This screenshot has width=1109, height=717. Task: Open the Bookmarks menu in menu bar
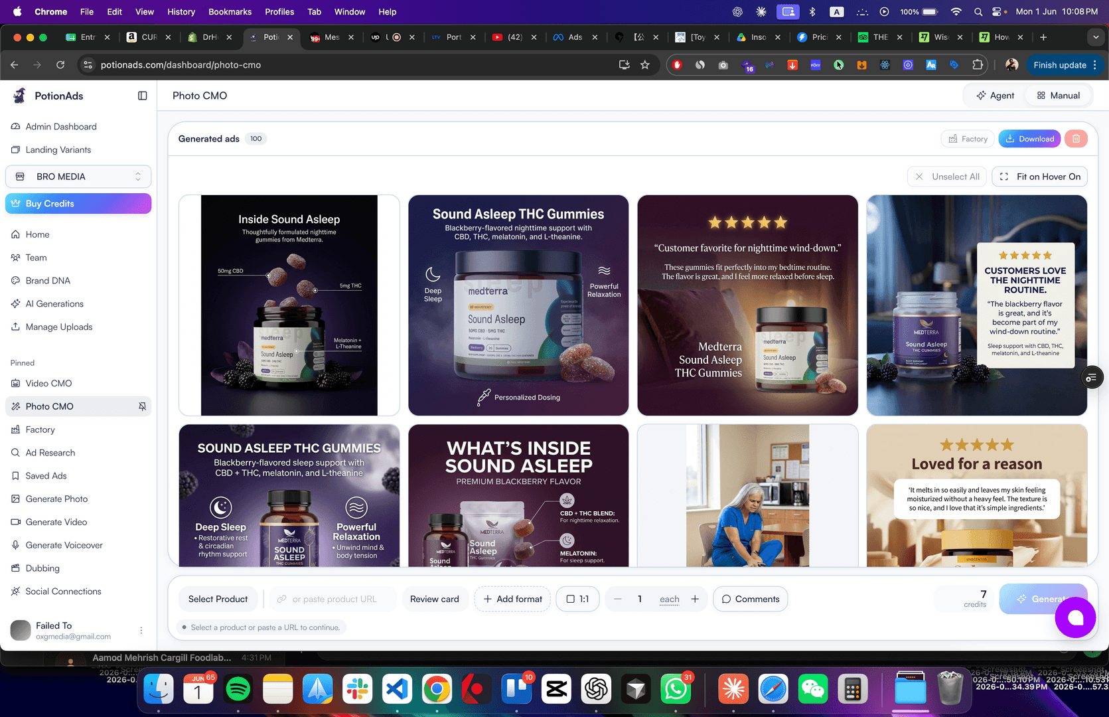(x=230, y=11)
